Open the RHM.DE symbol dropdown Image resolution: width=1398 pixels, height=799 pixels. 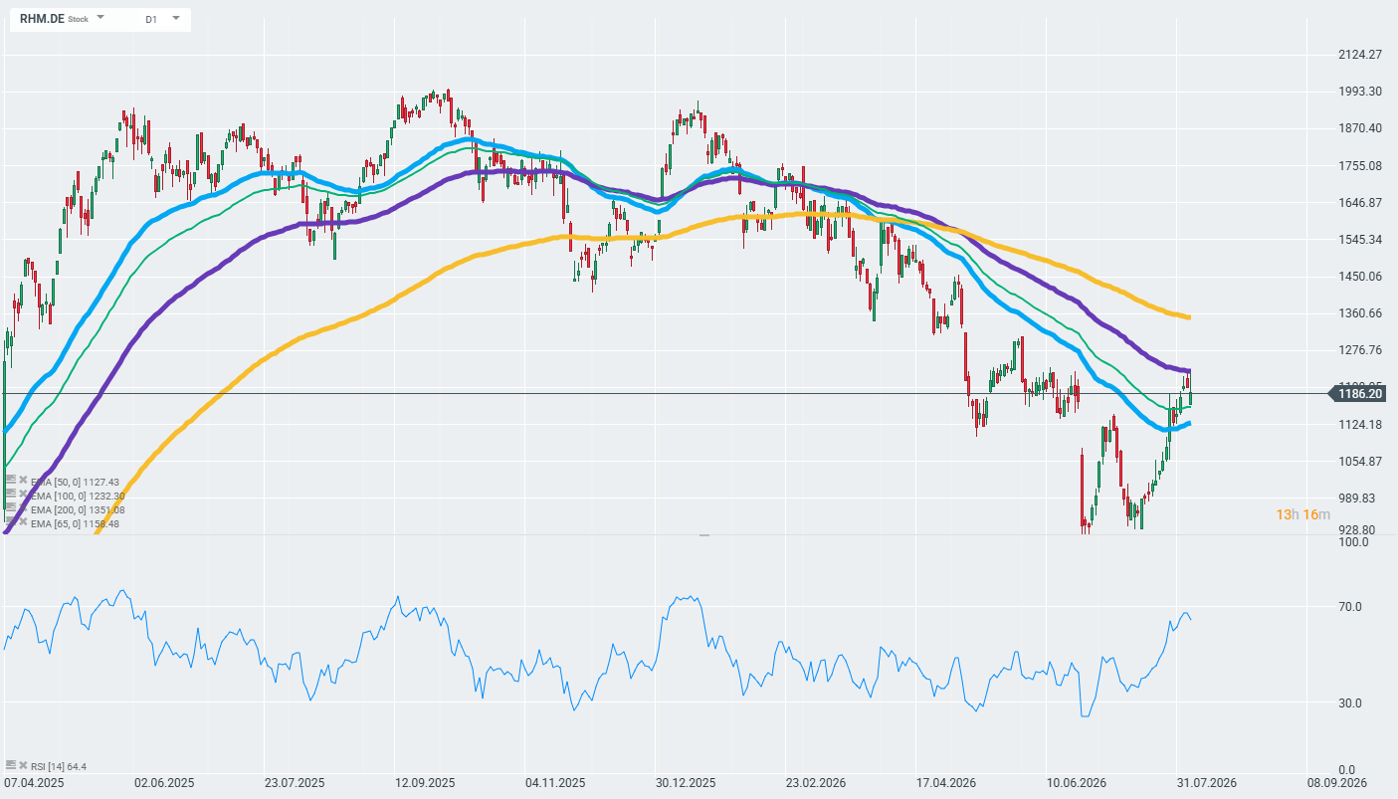coord(100,18)
